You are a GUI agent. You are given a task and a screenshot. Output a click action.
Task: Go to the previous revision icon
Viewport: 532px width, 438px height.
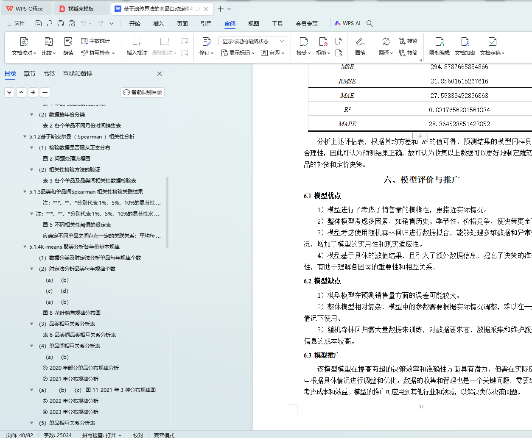tap(339, 41)
